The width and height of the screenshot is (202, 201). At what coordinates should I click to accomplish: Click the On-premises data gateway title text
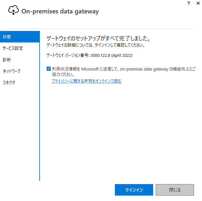(x=60, y=11)
